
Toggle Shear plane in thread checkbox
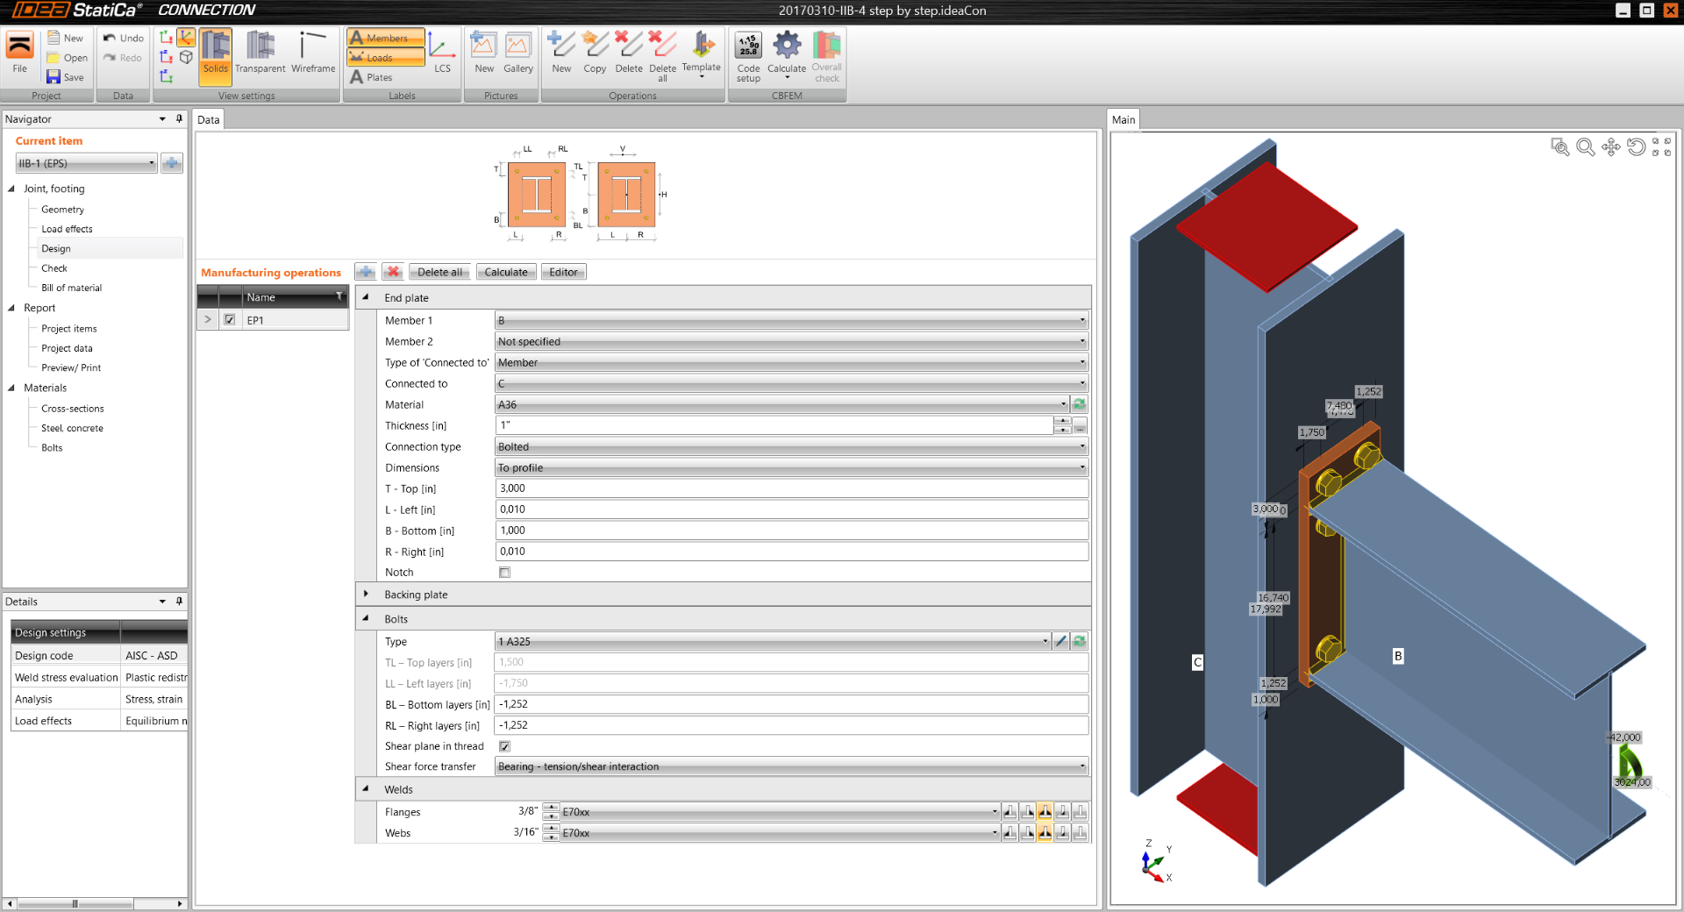click(504, 746)
